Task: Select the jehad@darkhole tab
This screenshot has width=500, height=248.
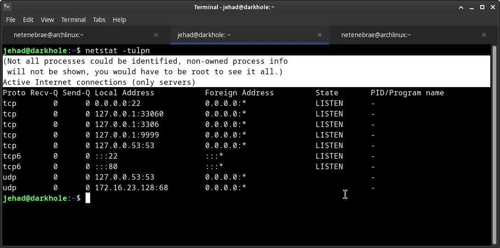Action: coord(204,35)
